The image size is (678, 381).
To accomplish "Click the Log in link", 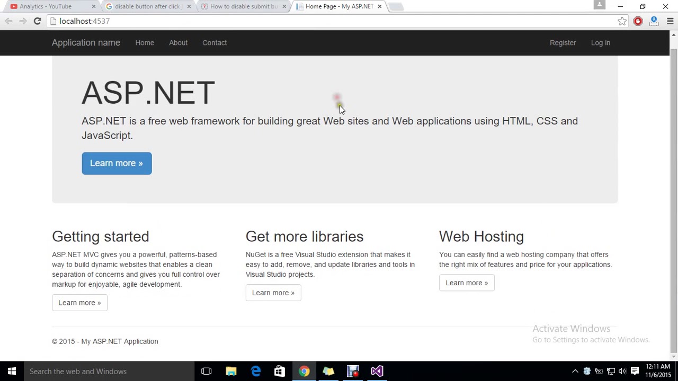I will point(601,43).
